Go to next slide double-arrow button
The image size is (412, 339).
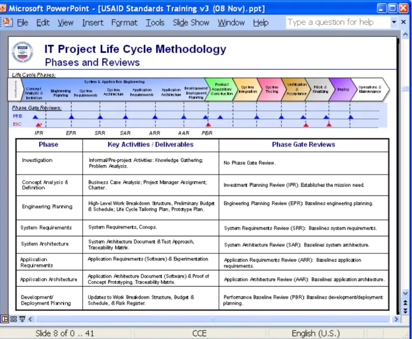click(405, 311)
